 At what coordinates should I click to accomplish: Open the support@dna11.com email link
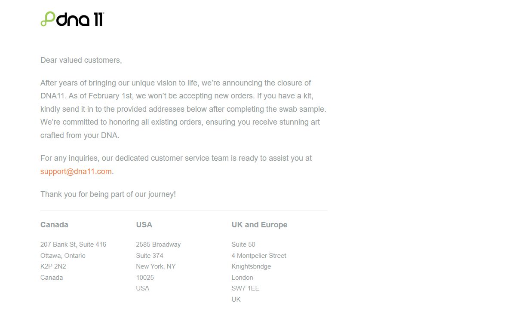(76, 171)
